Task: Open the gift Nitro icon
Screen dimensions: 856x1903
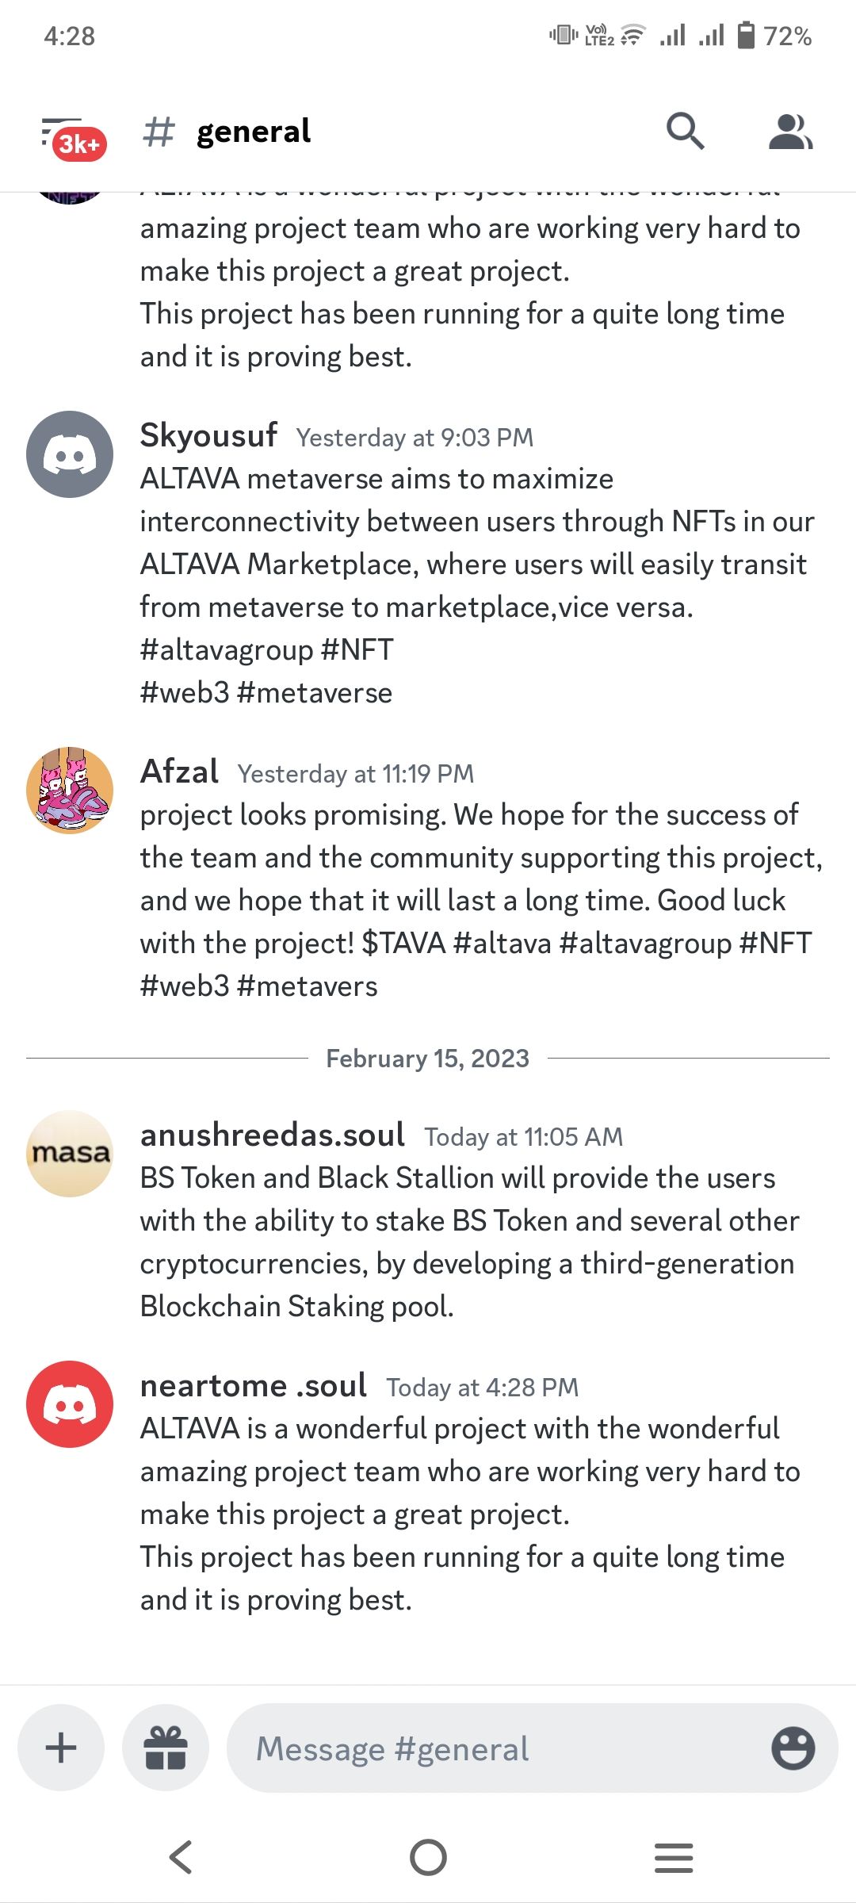Action: pyautogui.click(x=166, y=1748)
